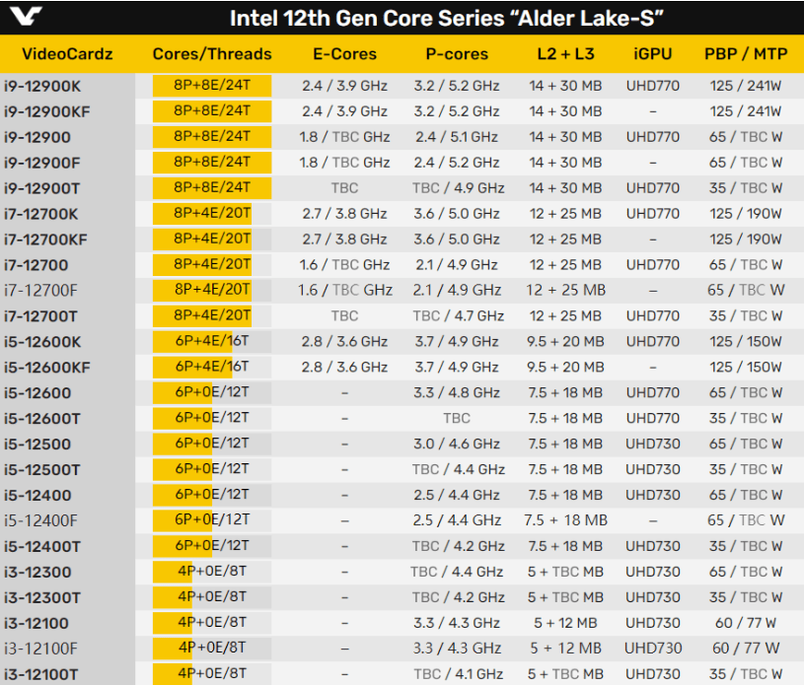Click the i3-12100F model name
Screen dimensions: 804x685
[x=40, y=650]
